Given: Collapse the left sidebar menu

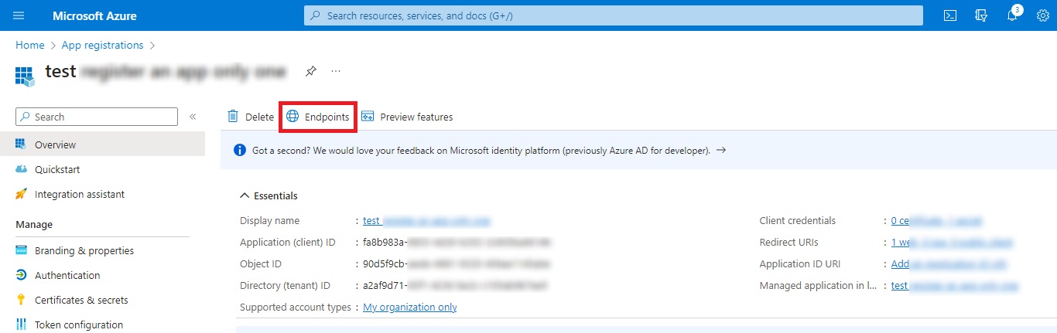Looking at the screenshot, I should (193, 117).
